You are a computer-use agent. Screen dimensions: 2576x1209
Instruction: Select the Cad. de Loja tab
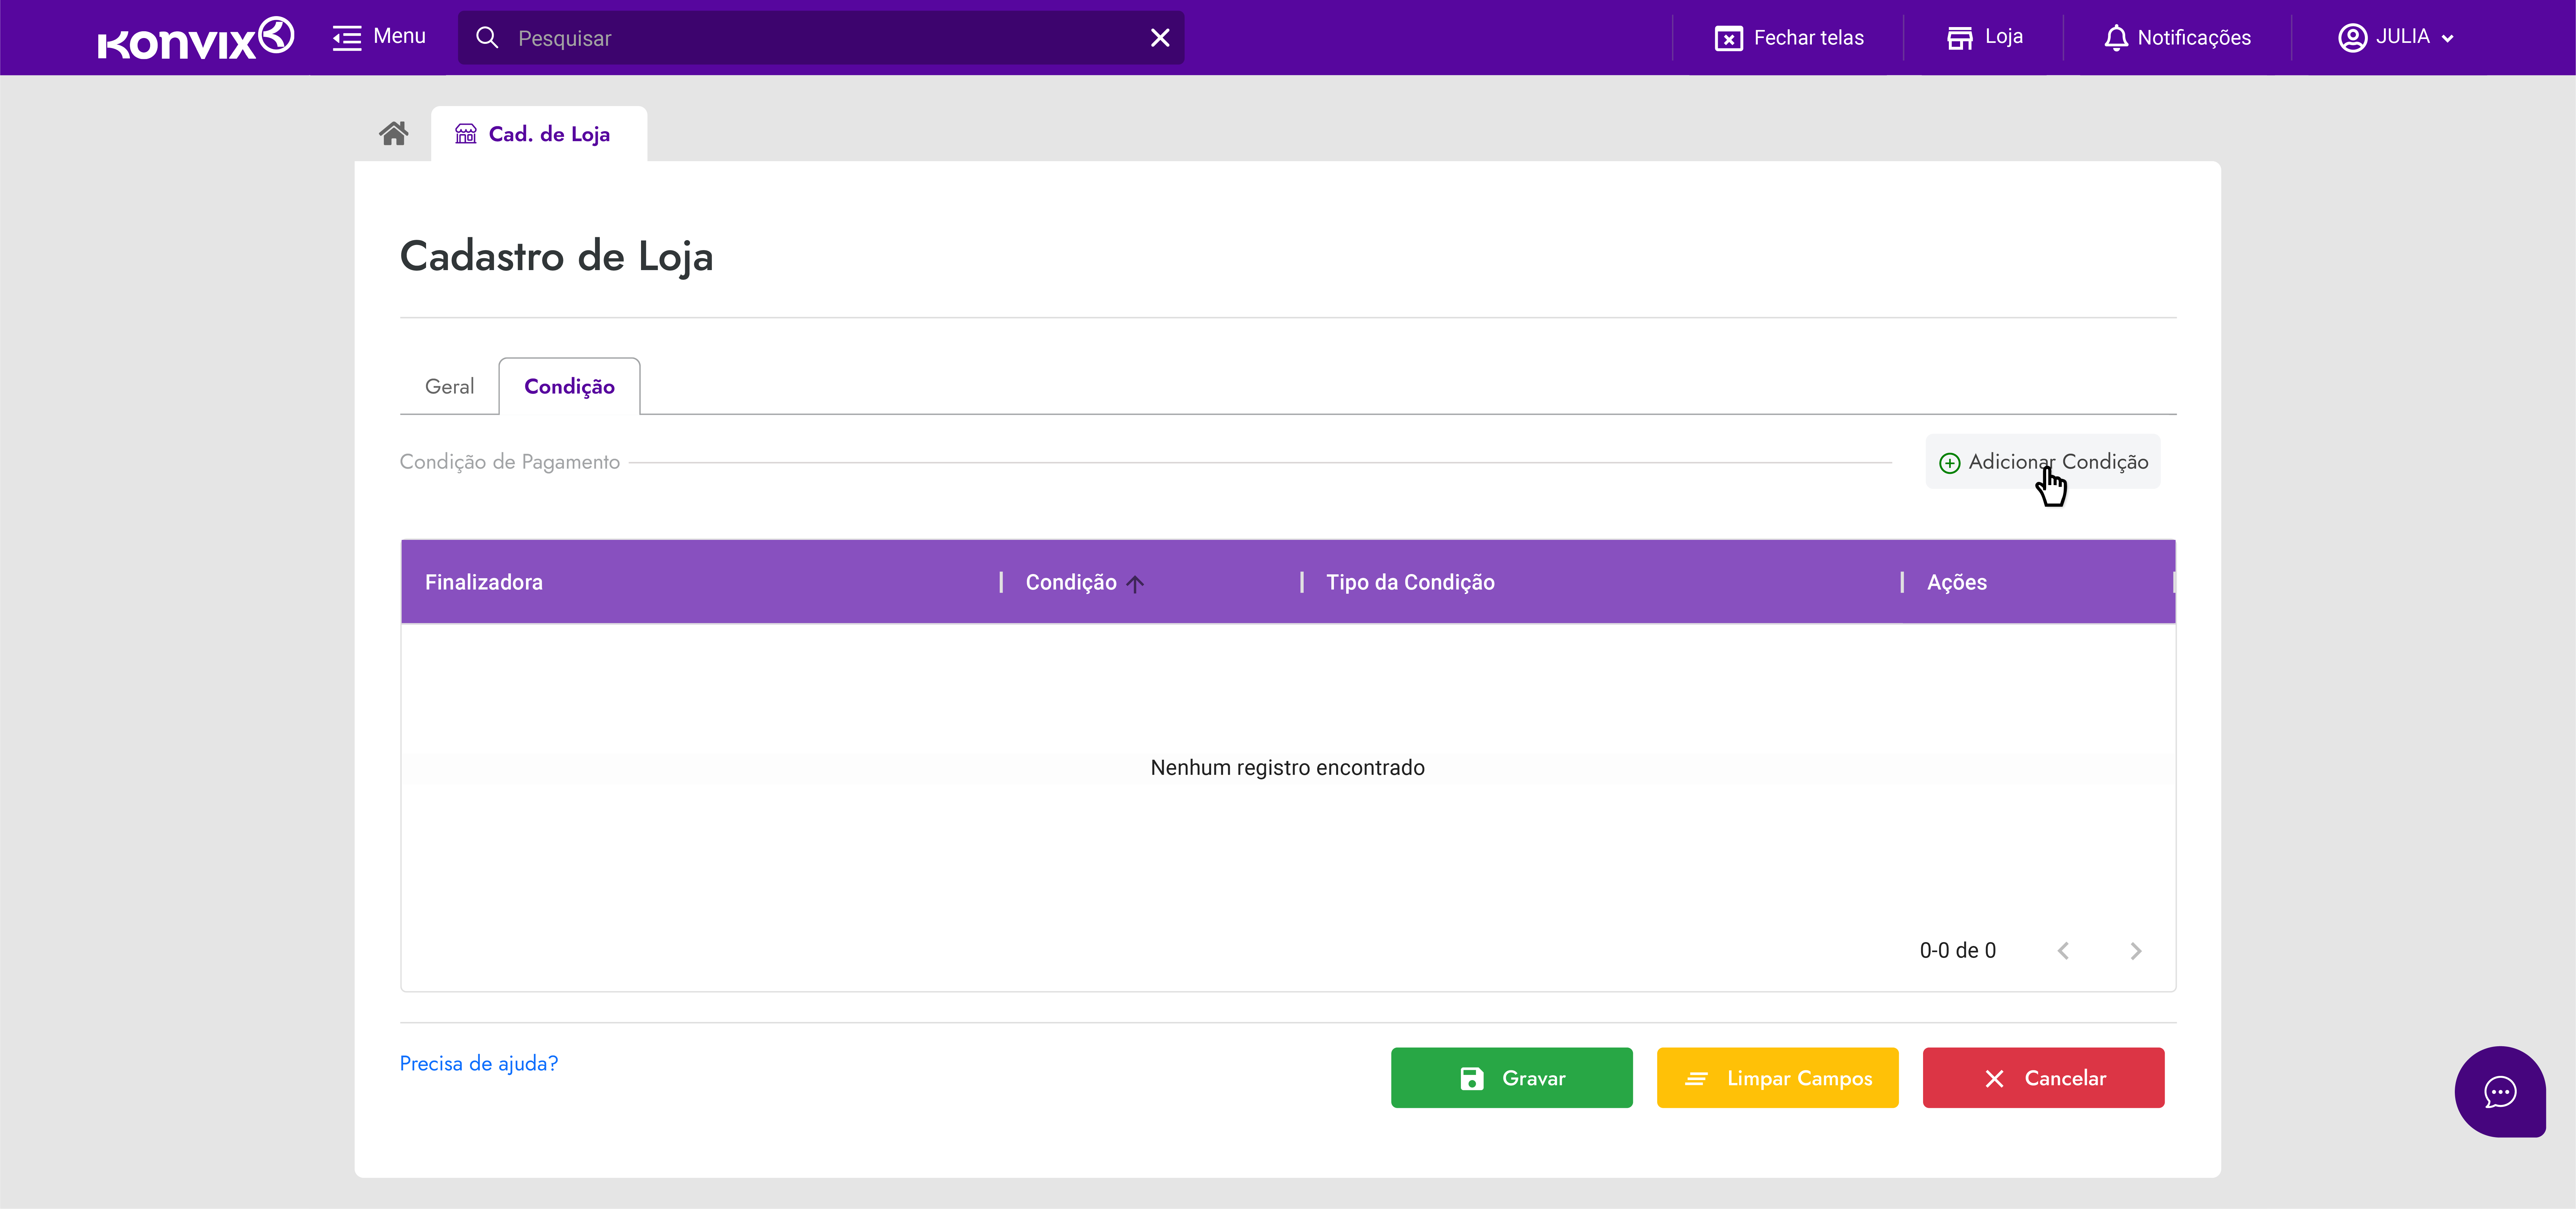(x=539, y=134)
